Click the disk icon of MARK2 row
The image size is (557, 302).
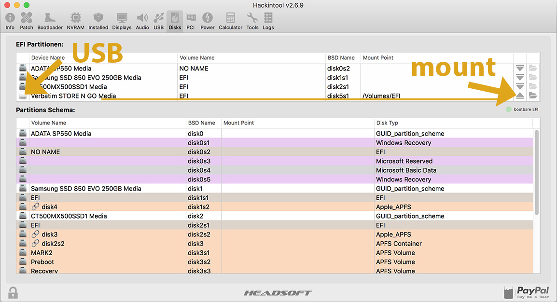(x=23, y=252)
